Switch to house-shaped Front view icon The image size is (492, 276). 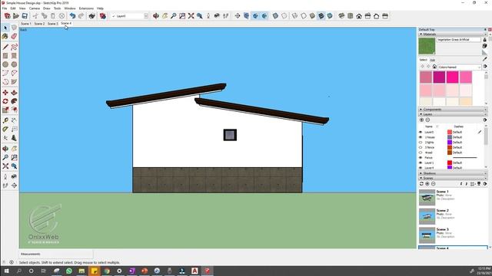[x=359, y=16]
